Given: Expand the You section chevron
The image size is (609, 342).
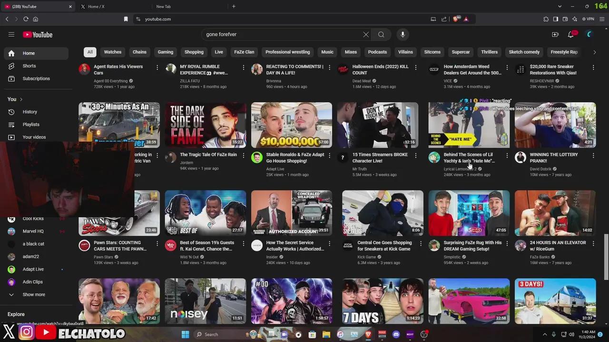Looking at the screenshot, I should pyautogui.click(x=21, y=99).
